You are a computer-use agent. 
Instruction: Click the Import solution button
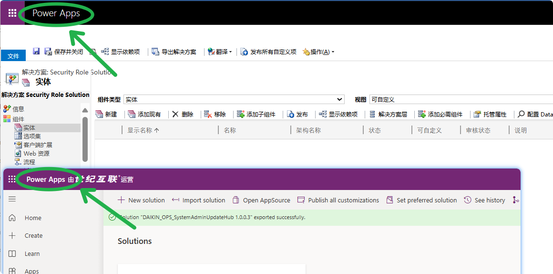tap(199, 200)
